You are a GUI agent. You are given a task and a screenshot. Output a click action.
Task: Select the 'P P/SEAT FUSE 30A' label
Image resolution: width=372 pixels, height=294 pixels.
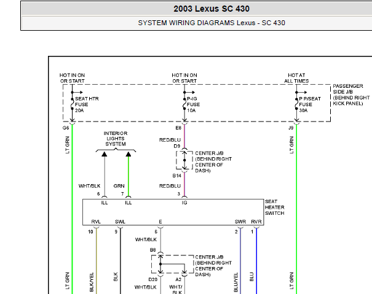pyautogui.click(x=310, y=104)
